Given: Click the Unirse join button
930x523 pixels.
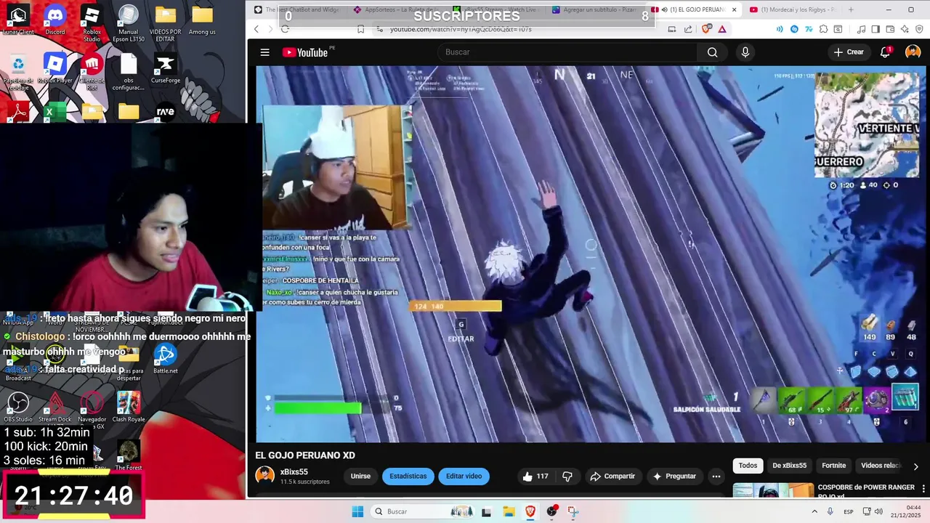Looking at the screenshot, I should pyautogui.click(x=360, y=477).
